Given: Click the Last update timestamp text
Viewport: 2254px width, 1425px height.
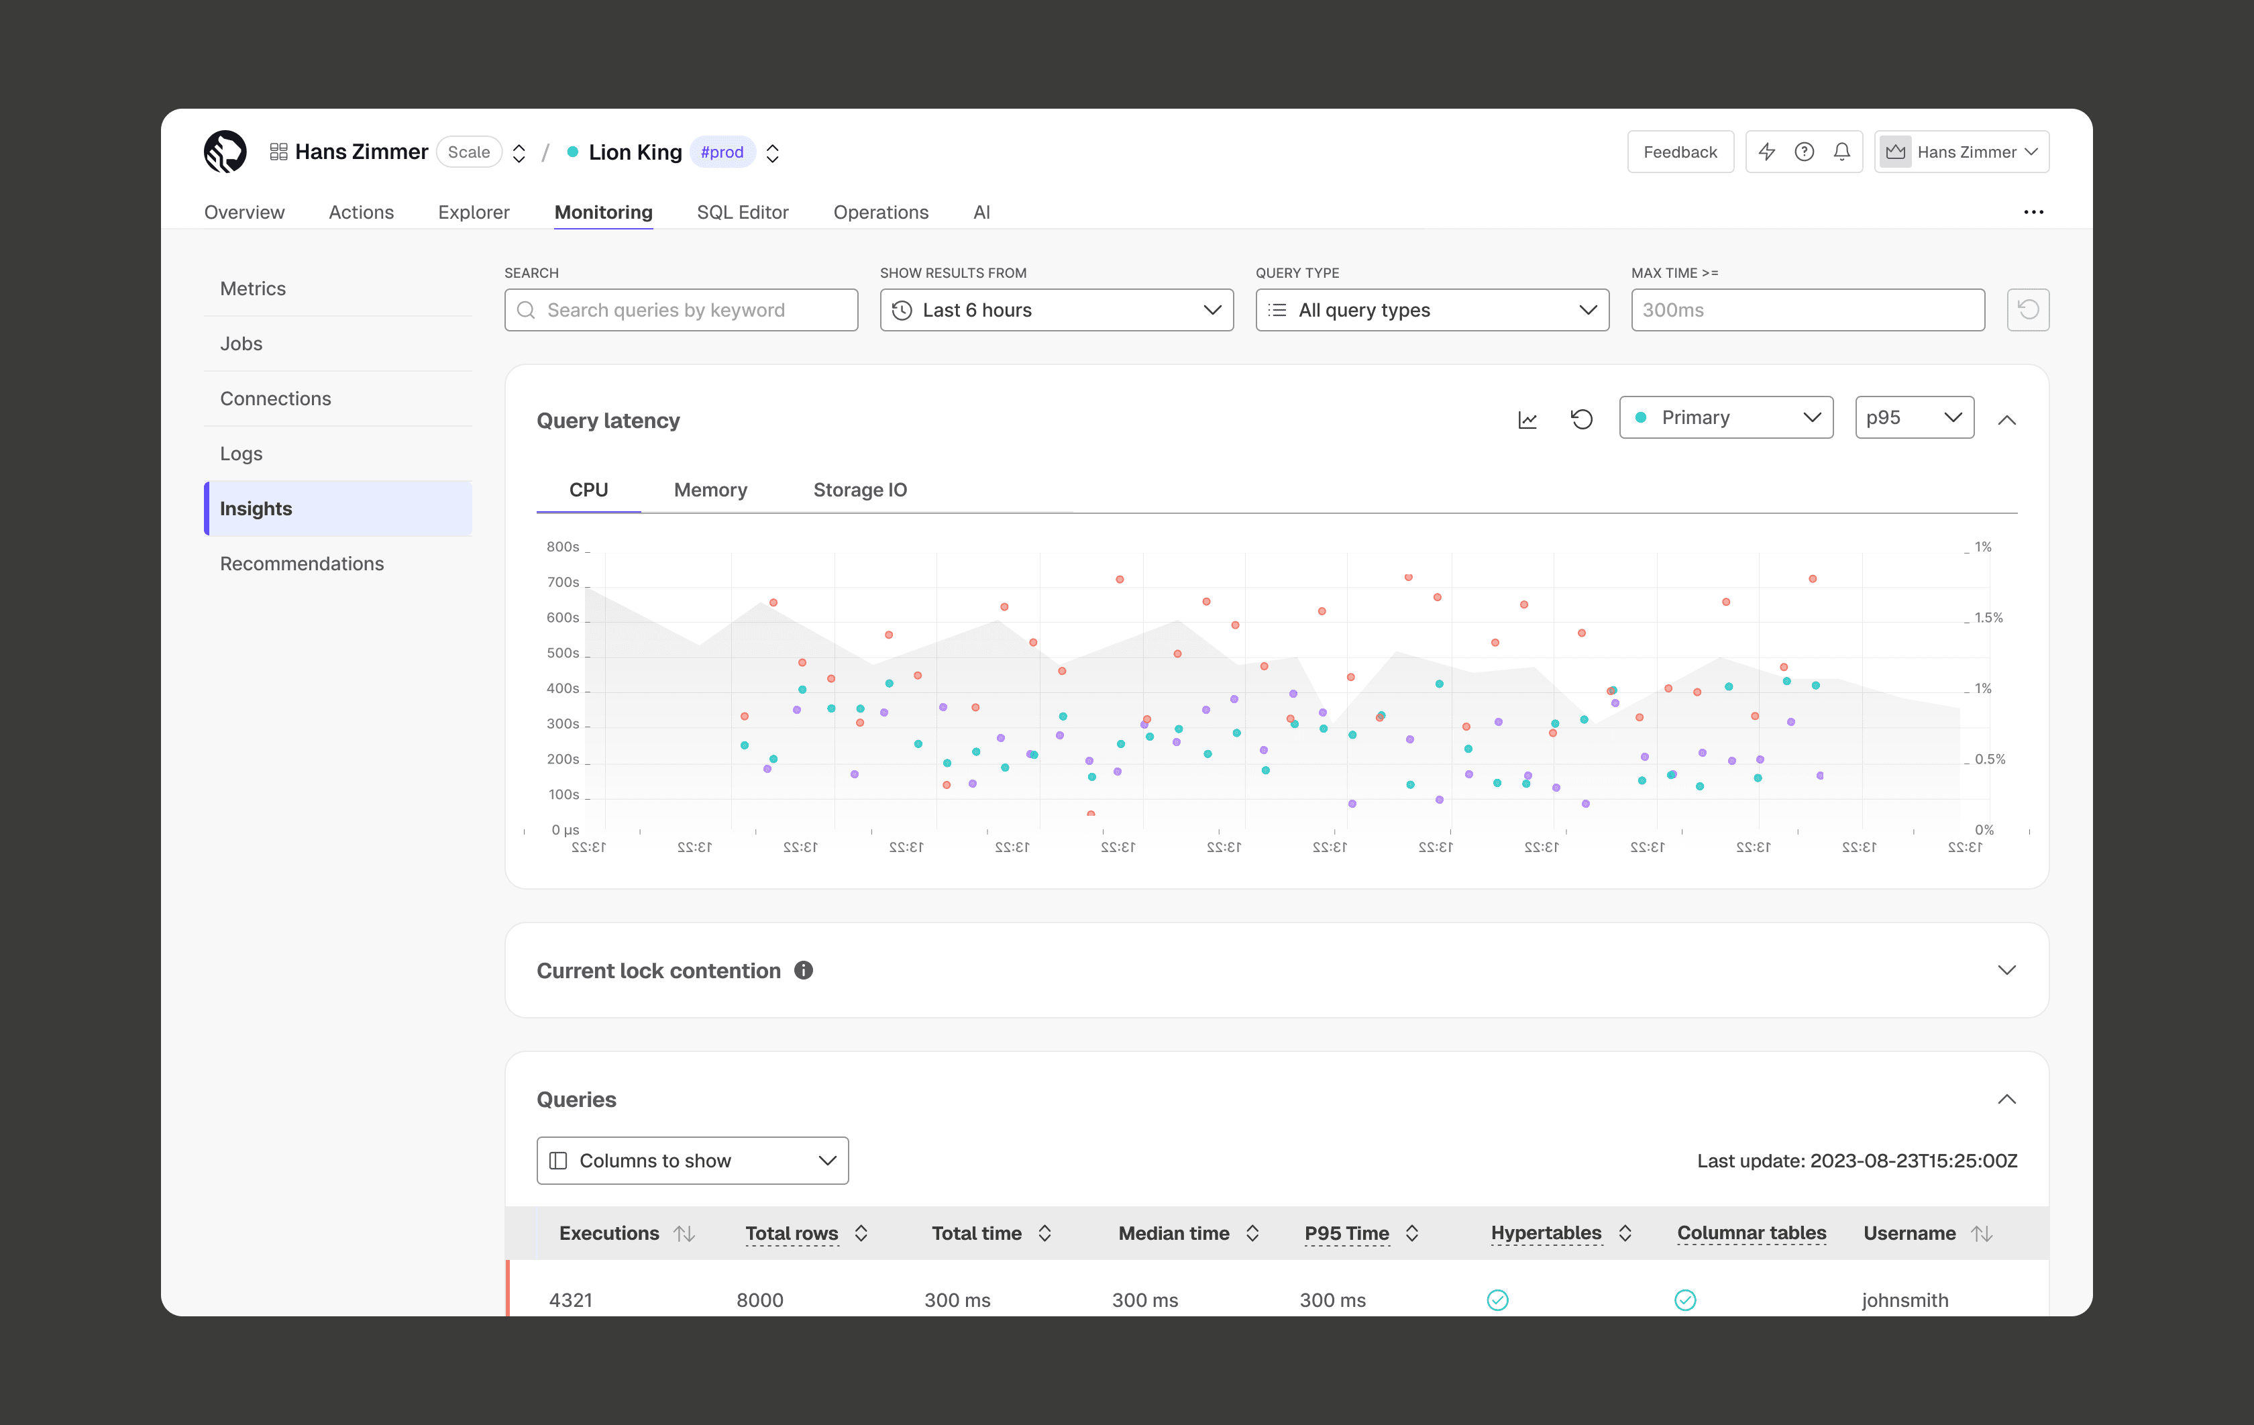Looking at the screenshot, I should 1857,1161.
